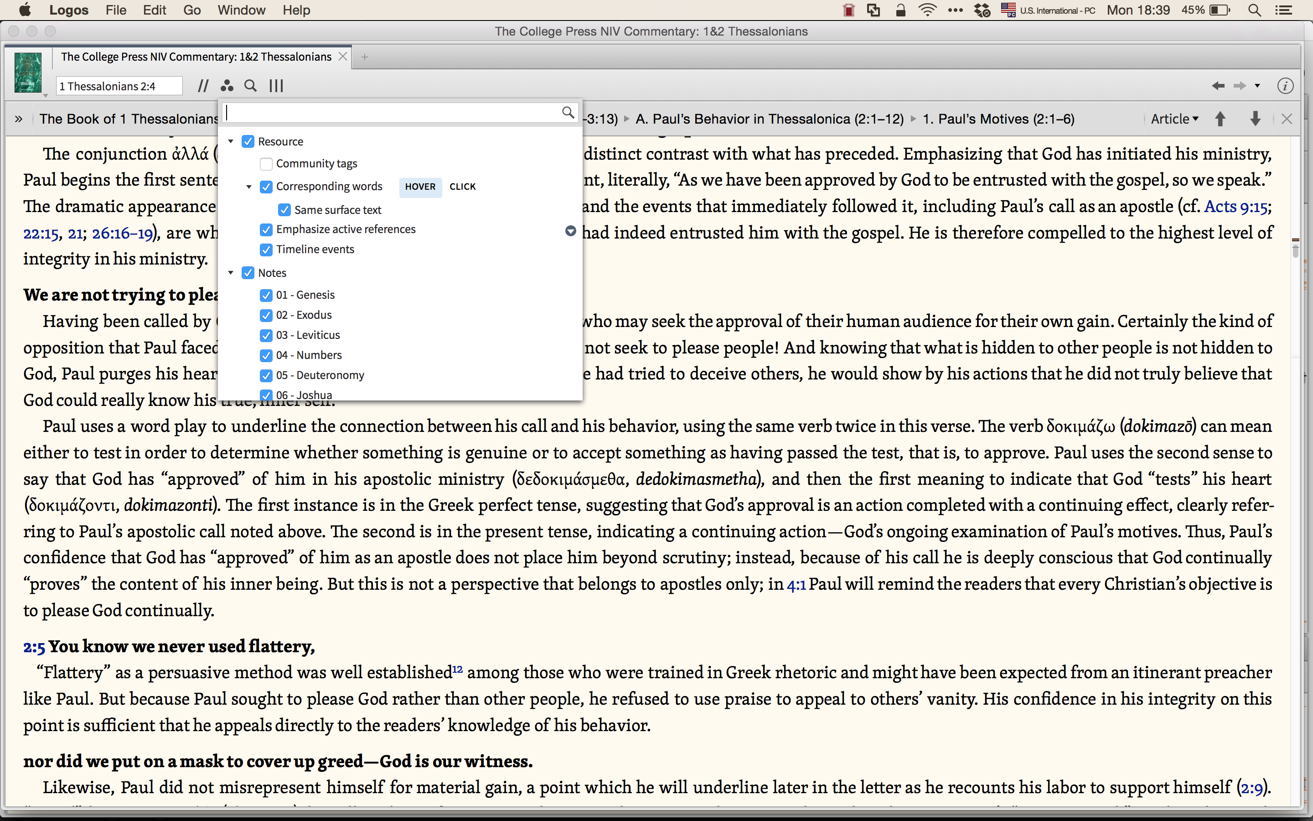The width and height of the screenshot is (1313, 821).
Task: Open the visual filters icon menu
Action: coord(227,86)
